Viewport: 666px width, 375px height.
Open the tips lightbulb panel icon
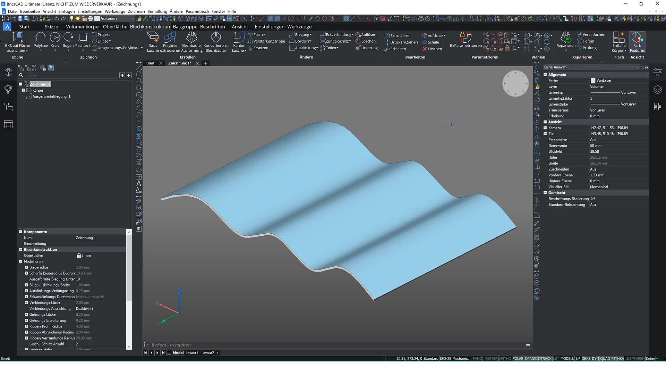pyautogui.click(x=8, y=90)
